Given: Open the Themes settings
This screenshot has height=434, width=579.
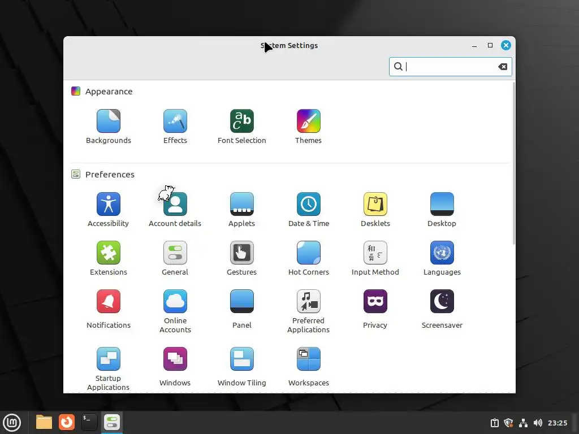Looking at the screenshot, I should pyautogui.click(x=308, y=126).
